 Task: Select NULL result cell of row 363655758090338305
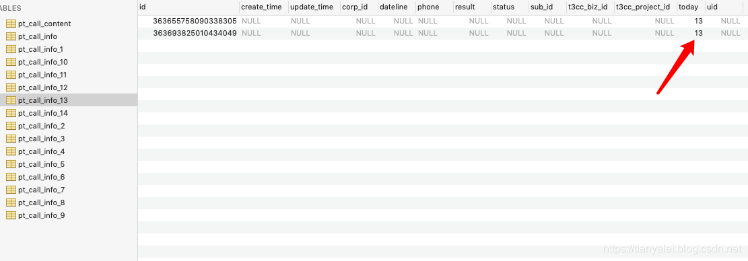pyautogui.click(x=479, y=21)
